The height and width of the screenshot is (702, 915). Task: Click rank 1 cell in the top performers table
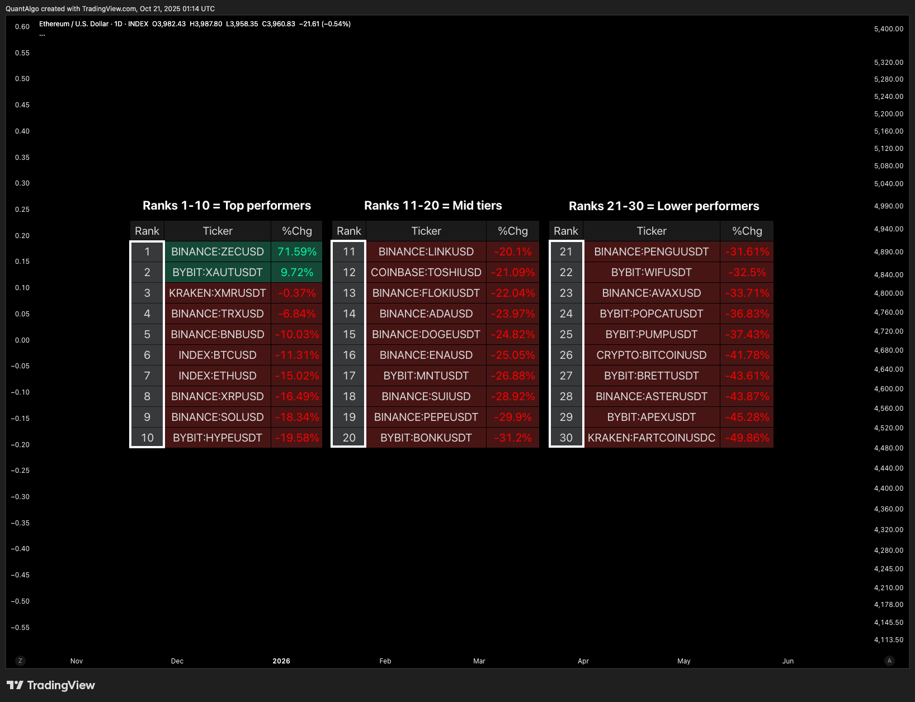tap(147, 252)
